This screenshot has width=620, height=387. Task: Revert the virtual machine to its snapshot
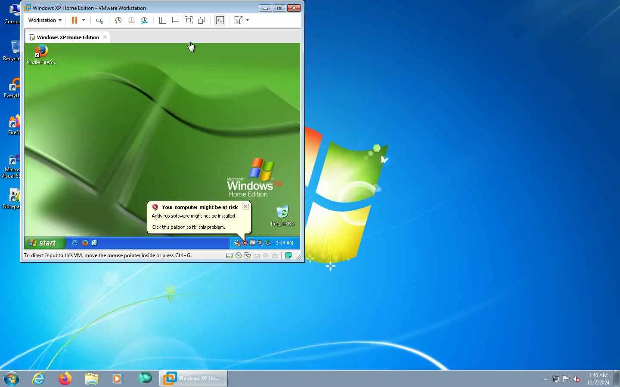pos(131,20)
